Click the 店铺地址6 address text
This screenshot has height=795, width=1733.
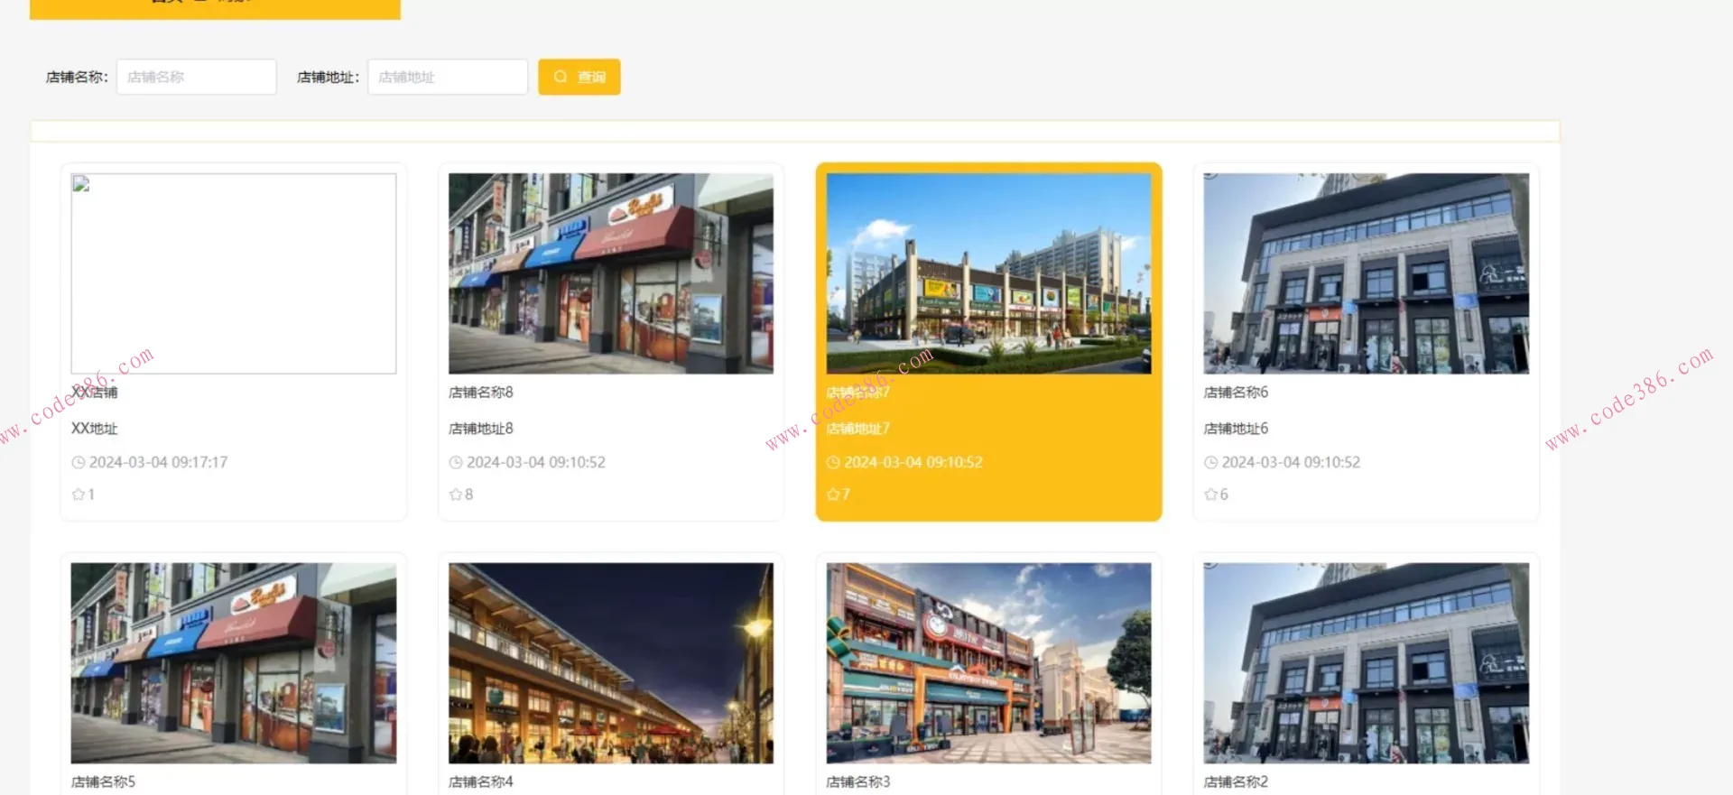click(x=1236, y=429)
